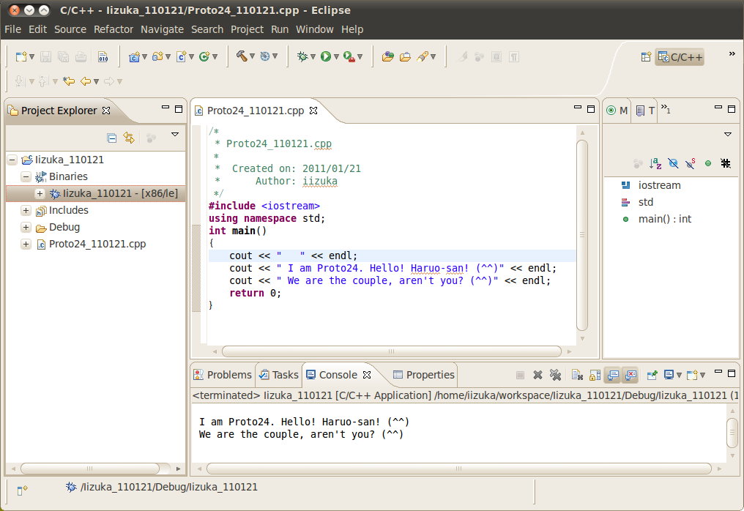The image size is (744, 511).
Task: Expand the Iizuka_110121 - [x86/le] binary node
Action: [x=40, y=193]
